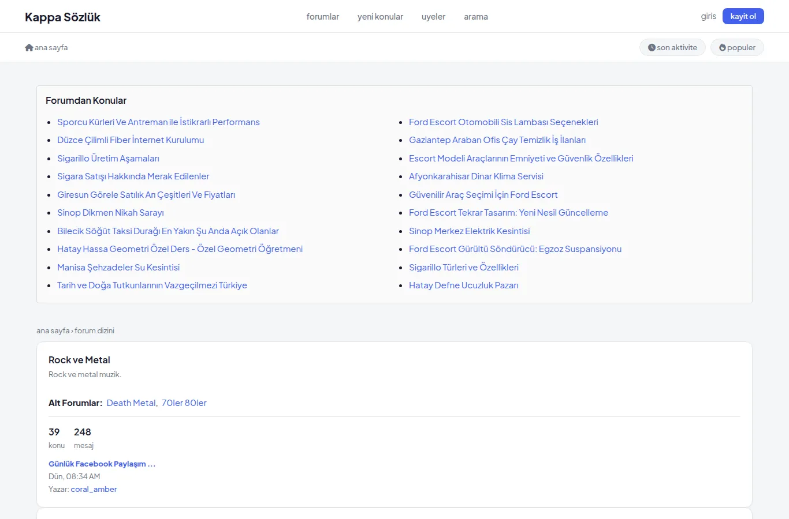Click the kayit ol button
Image resolution: width=789 pixels, height=519 pixels.
(743, 16)
